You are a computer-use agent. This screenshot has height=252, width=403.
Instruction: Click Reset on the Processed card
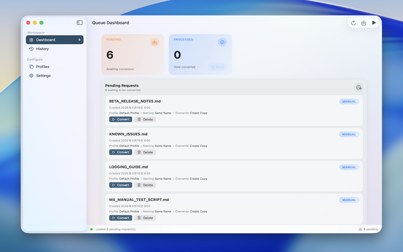pyautogui.click(x=217, y=67)
